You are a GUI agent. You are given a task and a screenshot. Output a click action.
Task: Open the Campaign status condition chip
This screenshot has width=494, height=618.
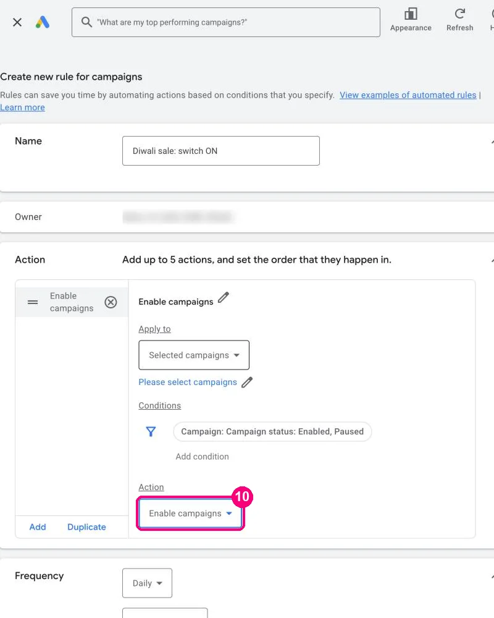click(x=272, y=431)
